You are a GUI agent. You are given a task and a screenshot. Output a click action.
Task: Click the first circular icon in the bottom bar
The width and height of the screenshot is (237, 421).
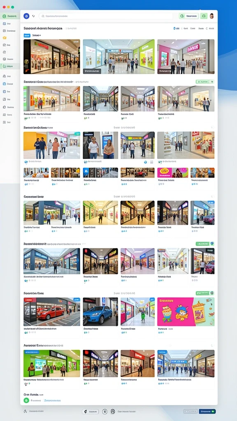coord(105,411)
